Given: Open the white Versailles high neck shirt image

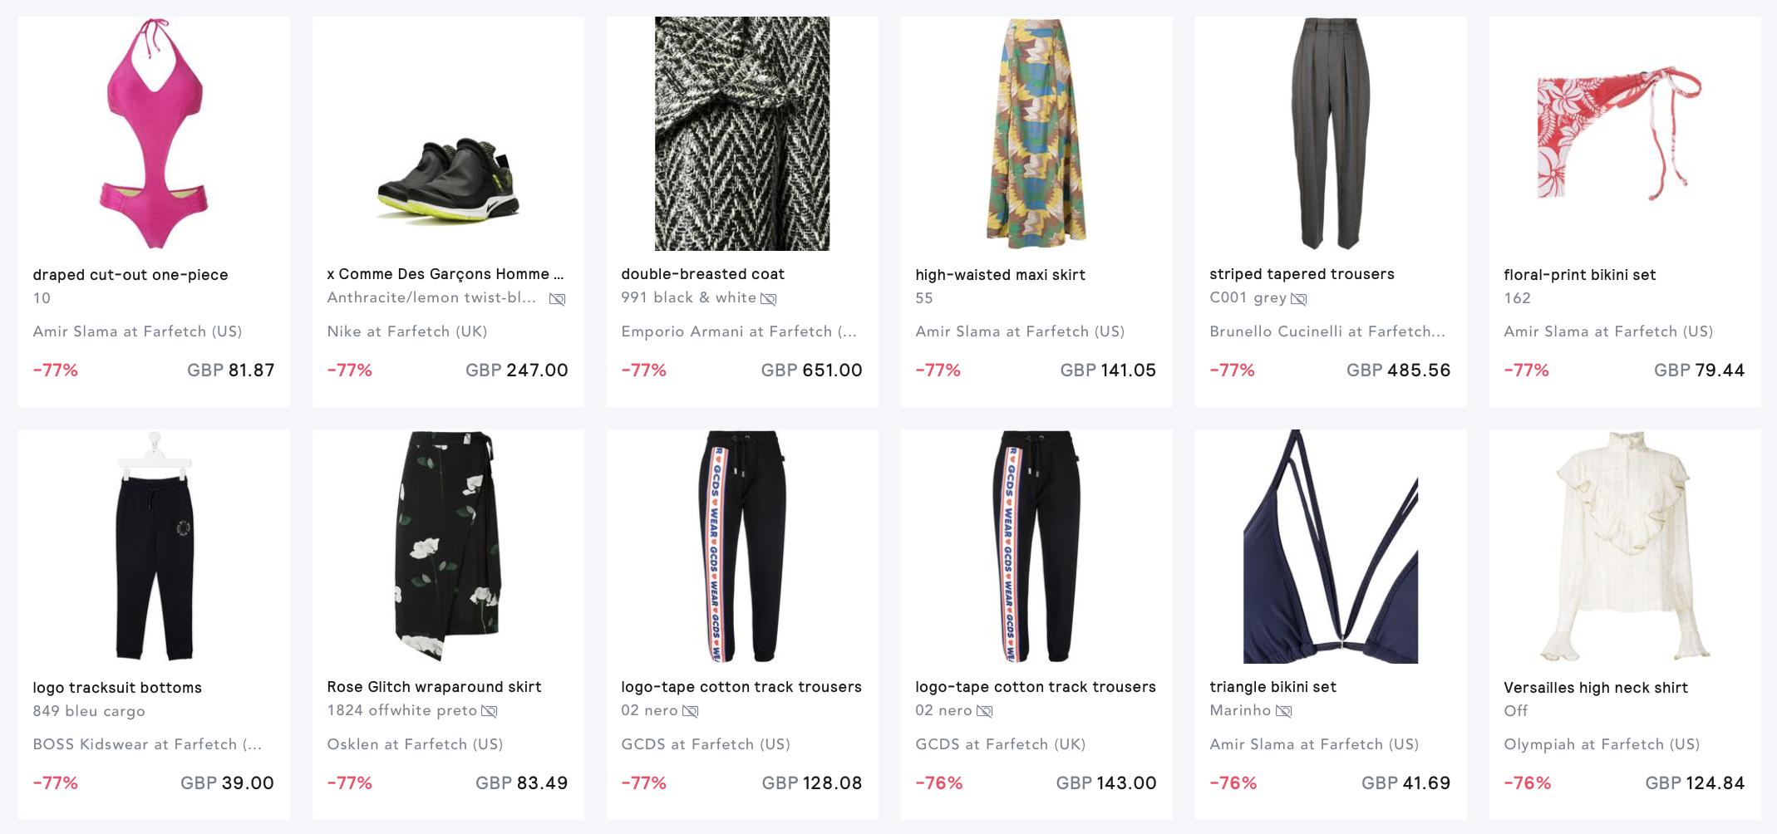Looking at the screenshot, I should pyautogui.click(x=1625, y=547).
